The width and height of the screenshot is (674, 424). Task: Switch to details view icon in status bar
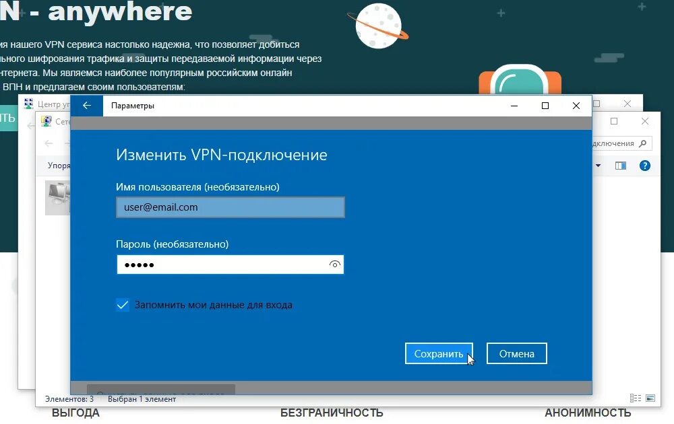[x=636, y=398]
